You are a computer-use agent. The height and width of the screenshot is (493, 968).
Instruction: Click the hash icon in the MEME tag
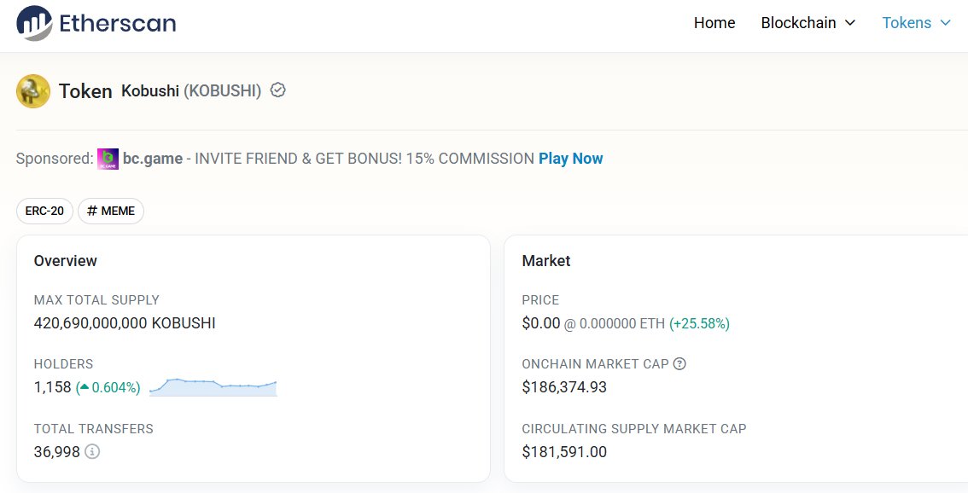coord(92,211)
